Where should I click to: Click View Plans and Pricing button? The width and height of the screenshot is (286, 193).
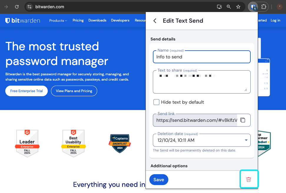(x=74, y=91)
